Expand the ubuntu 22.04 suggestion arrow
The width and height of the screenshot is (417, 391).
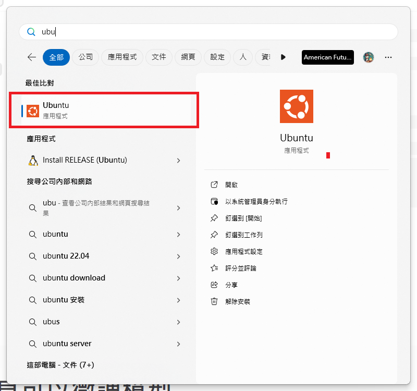(178, 256)
